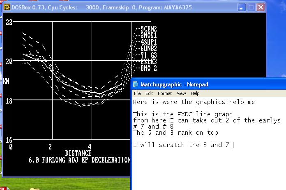Screen dimensions: 286x190
Task: Click legend label 2SLE3 in DOSBox
Action: 149,61
